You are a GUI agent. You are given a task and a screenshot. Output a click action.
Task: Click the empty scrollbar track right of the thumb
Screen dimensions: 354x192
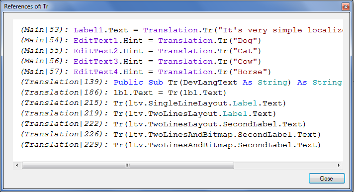click(x=284, y=165)
